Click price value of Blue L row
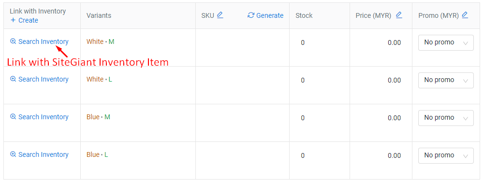 pyautogui.click(x=395, y=155)
